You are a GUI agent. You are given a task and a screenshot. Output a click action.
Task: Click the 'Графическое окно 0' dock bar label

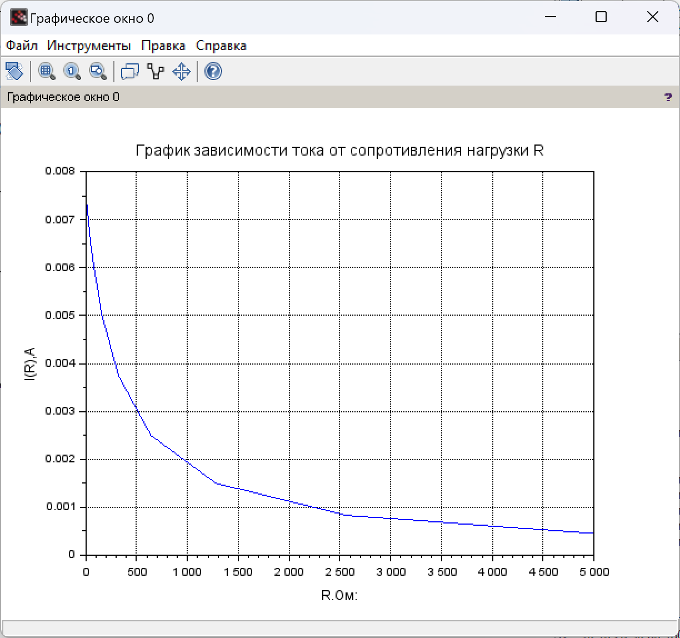coord(63,97)
